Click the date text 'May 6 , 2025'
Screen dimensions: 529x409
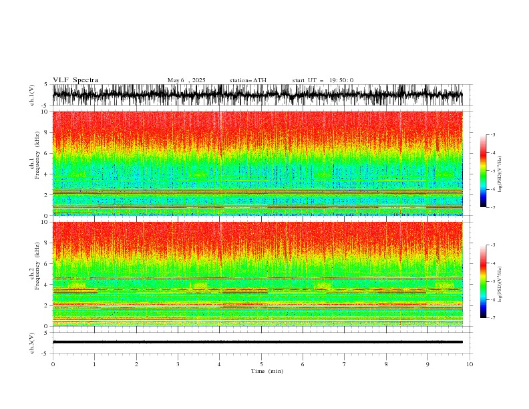186,80
